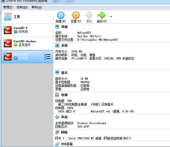
Task: Click the MyCentOS7.vdi disk entry
Action: pyautogui.click(x=113, y=111)
